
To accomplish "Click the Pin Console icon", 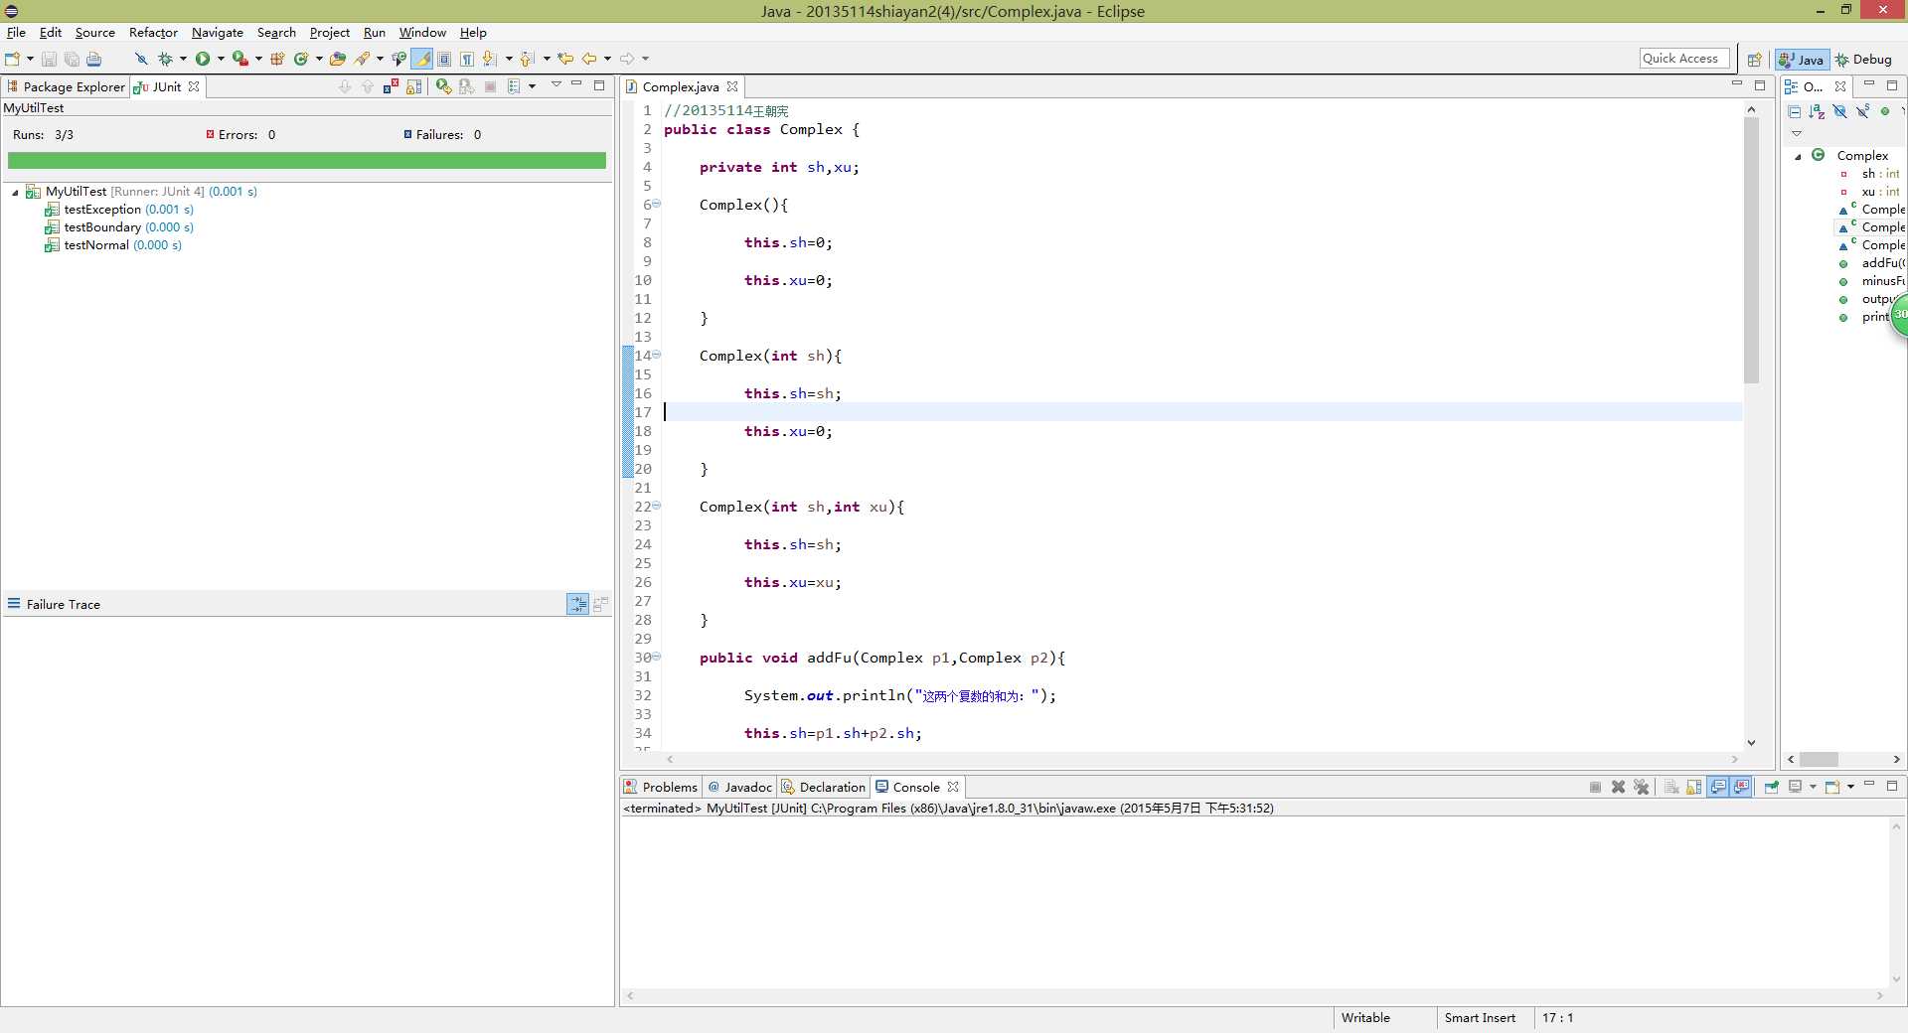I will 1771,787.
